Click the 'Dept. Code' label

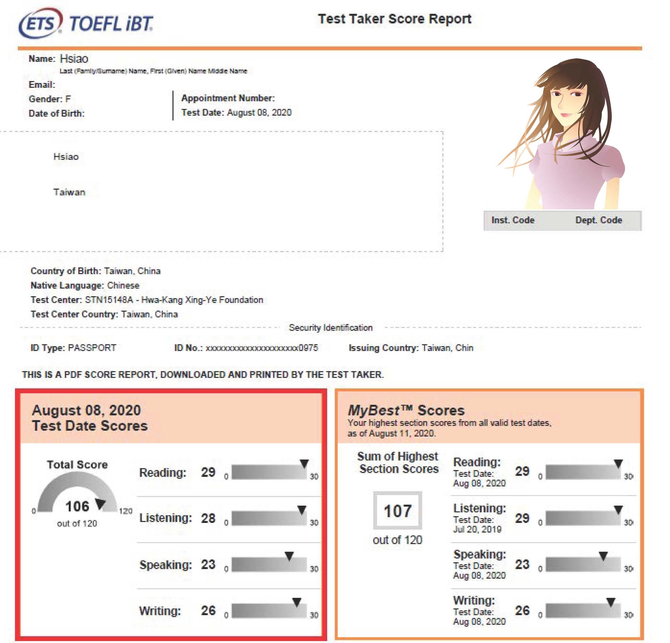coord(599,220)
